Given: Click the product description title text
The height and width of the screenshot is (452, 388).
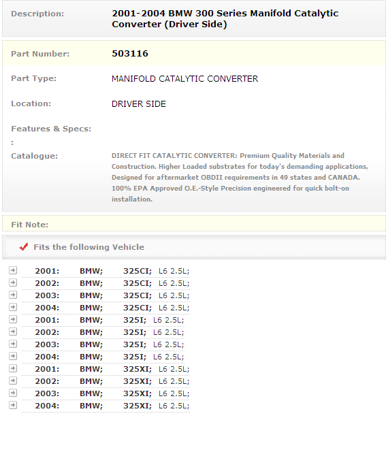Looking at the screenshot, I should point(225,19).
